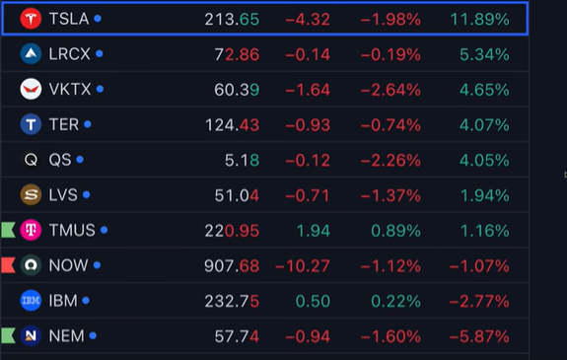Screen dimensions: 567x360
Task: Click the red flag beside NOW
Action: [8, 265]
